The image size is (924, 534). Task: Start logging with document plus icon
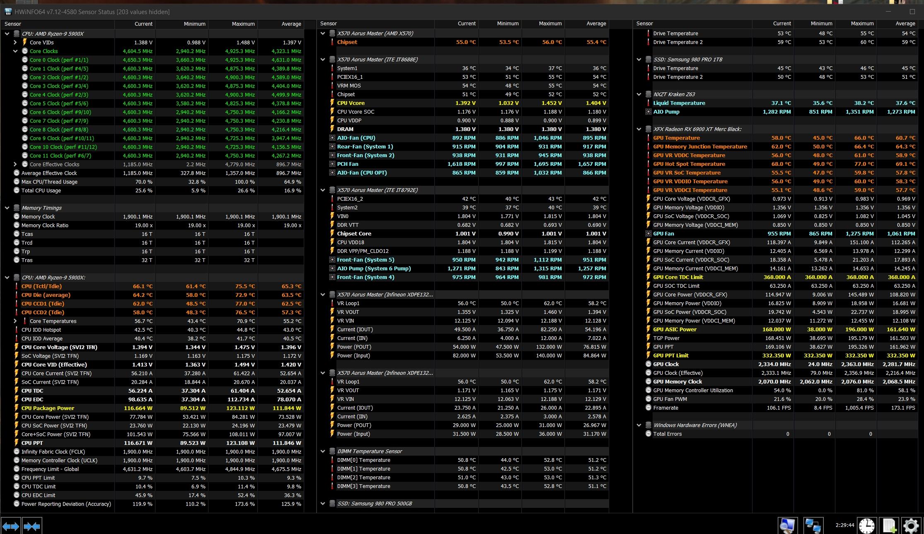coord(889,526)
